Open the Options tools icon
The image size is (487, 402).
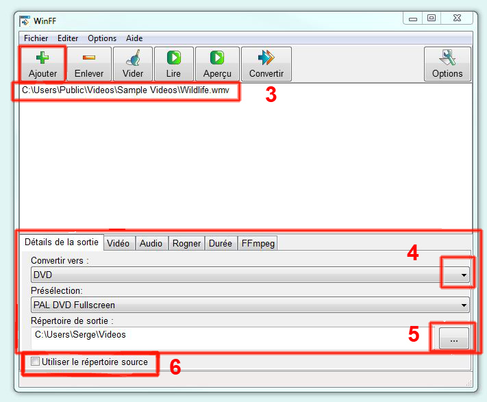tap(447, 58)
